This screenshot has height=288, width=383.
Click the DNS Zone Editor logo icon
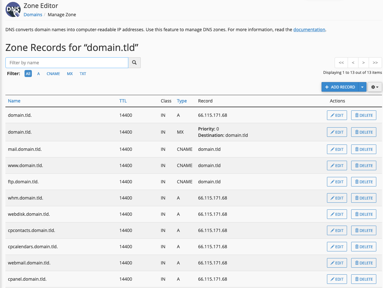pyautogui.click(x=13, y=10)
